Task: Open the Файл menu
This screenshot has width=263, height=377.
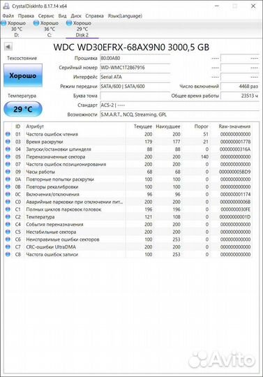Action: pyautogui.click(x=8, y=16)
